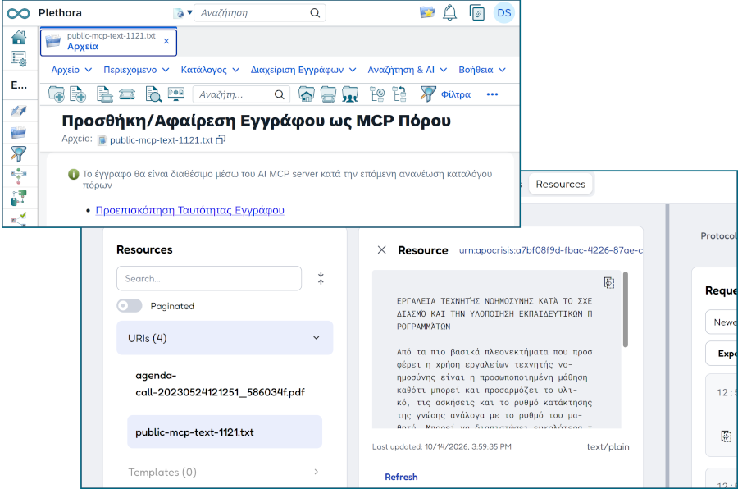Image resolution: width=738 pixels, height=489 pixels.
Task: Open the Περιεχόμενο menu
Action: point(136,70)
